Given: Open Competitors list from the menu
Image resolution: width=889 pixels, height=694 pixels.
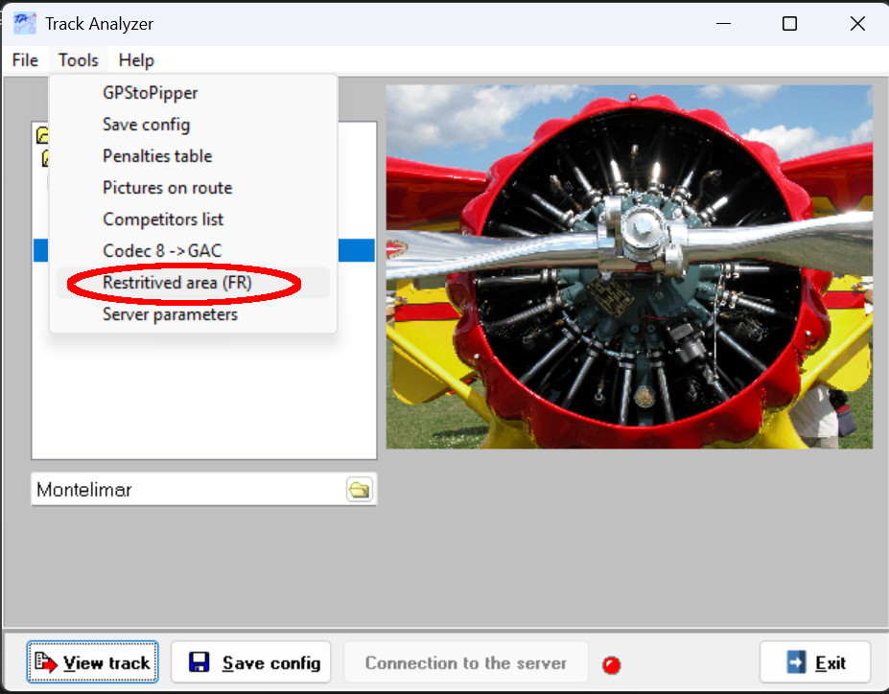Looking at the screenshot, I should pyautogui.click(x=163, y=220).
